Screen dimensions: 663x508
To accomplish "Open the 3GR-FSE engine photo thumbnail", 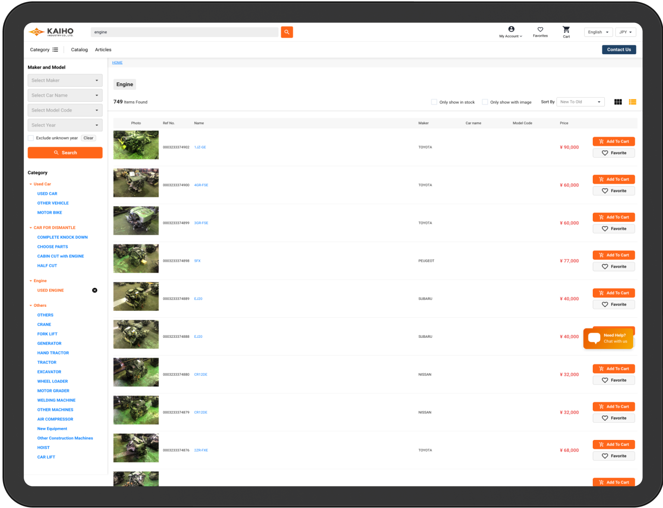I will point(136,221).
